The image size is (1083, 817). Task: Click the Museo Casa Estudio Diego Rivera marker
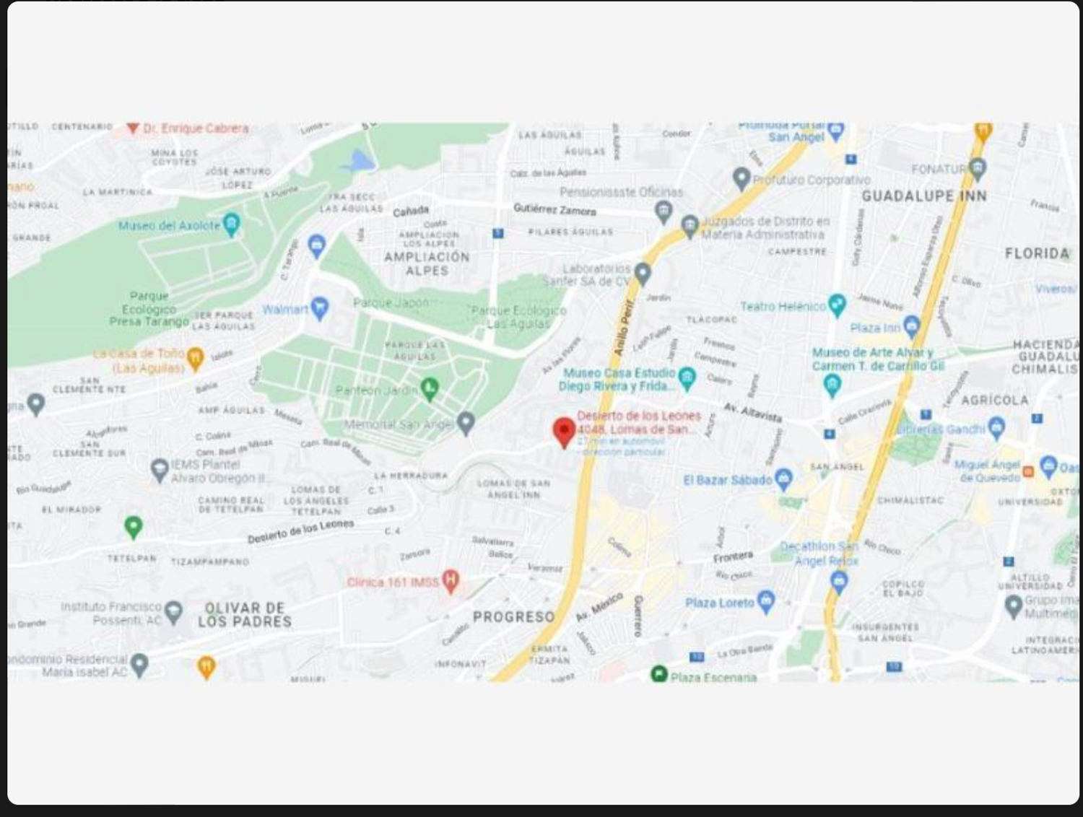point(687,377)
